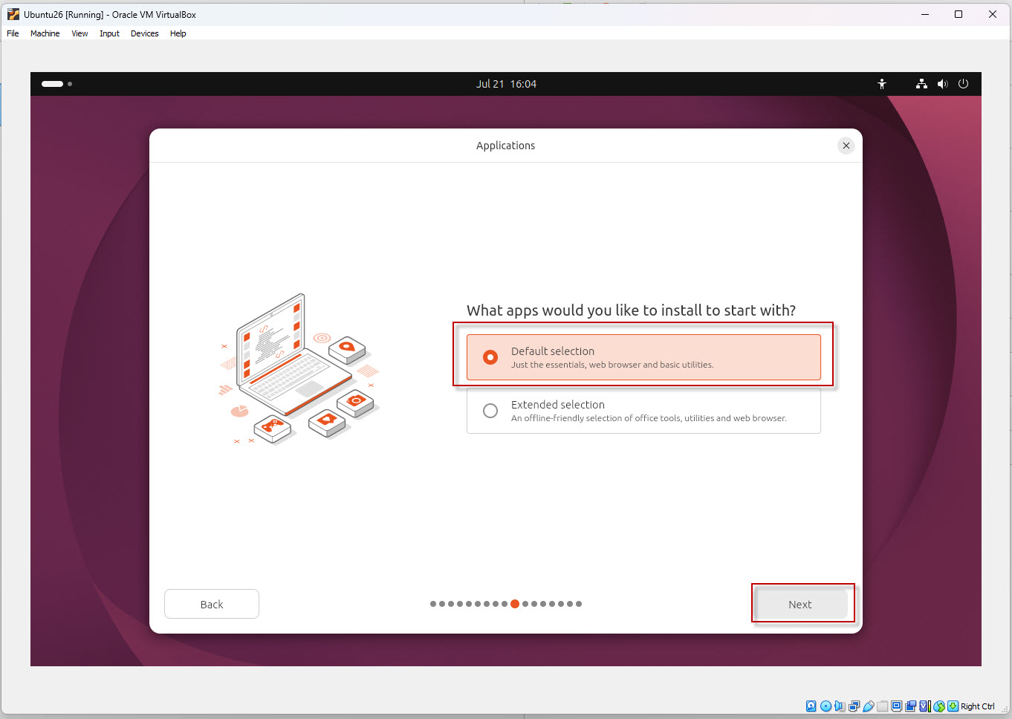The width and height of the screenshot is (1012, 719).
Task: Go Back to the previous installer step
Action: (x=212, y=604)
